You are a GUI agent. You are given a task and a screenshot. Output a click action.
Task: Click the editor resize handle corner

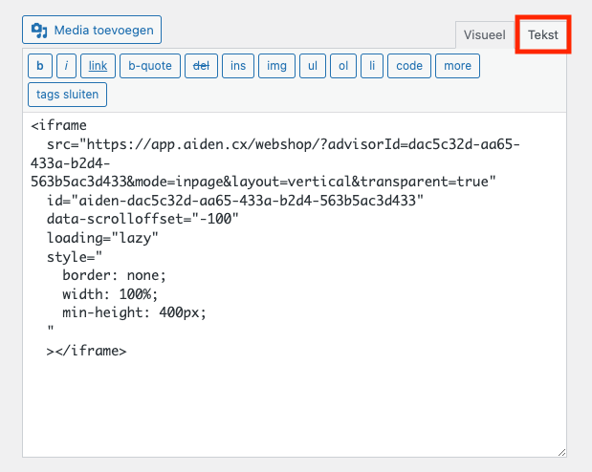tap(561, 452)
